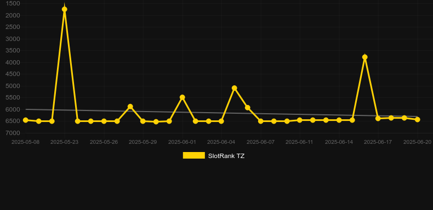
Task: Click the data point above 2025-06-11 label
Action: (x=300, y=120)
